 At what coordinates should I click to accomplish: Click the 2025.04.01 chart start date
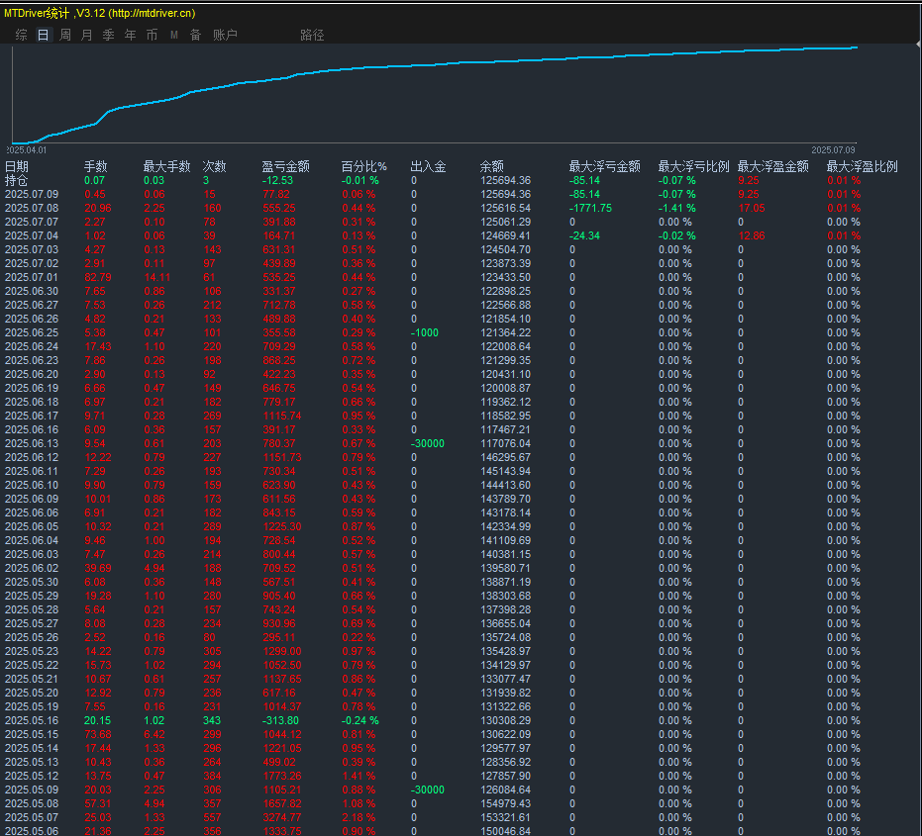click(x=27, y=150)
